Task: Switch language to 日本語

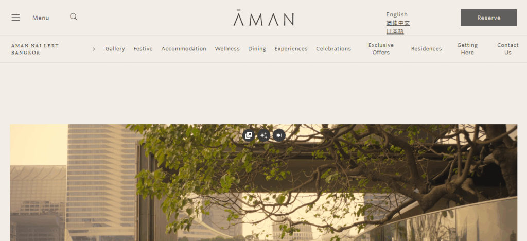Action: [x=395, y=31]
